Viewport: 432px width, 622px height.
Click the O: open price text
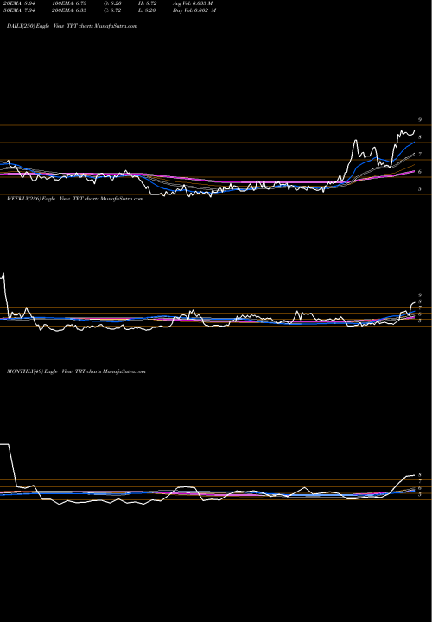[x=112, y=3]
